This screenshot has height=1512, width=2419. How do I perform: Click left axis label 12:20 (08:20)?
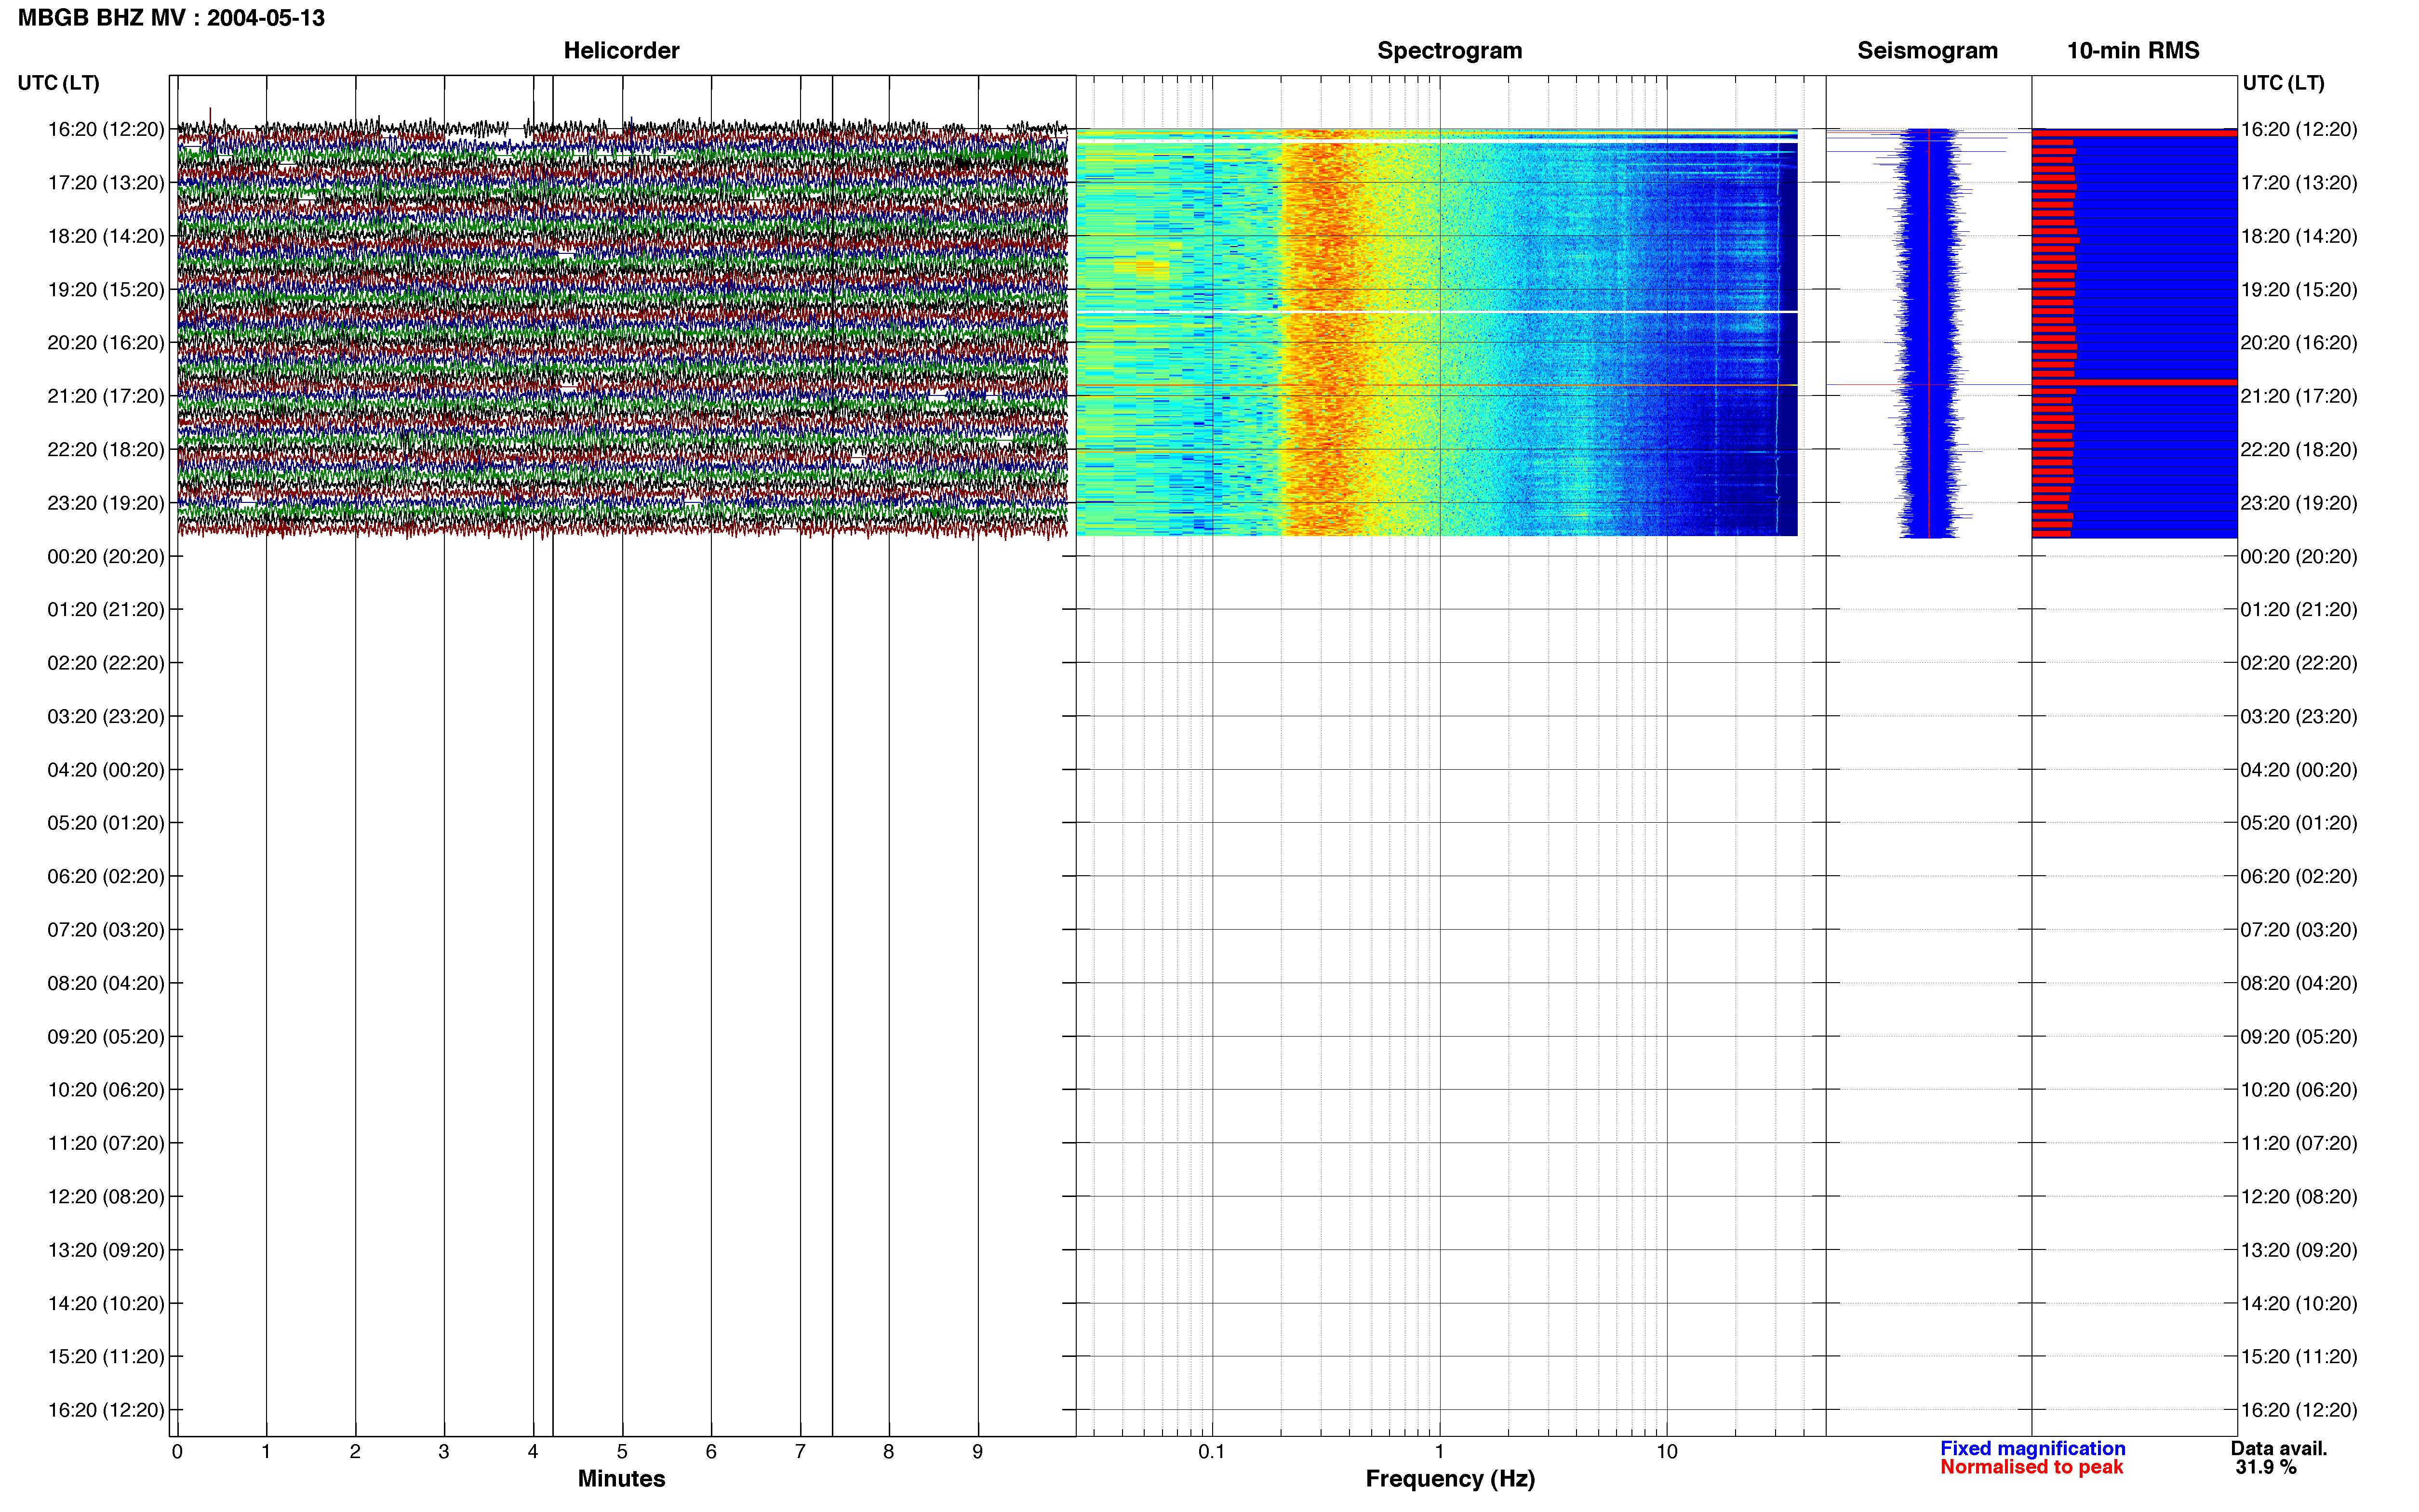[106, 1196]
